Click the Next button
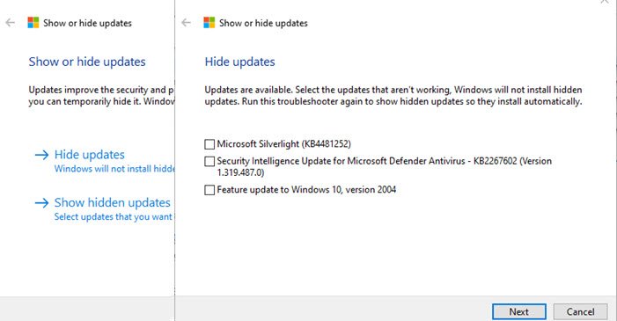 (x=519, y=311)
